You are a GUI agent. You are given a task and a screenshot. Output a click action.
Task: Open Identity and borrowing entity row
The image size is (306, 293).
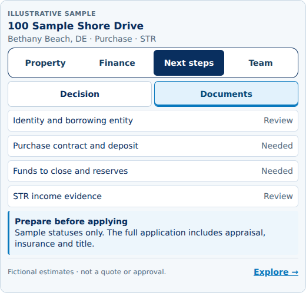click(x=153, y=120)
